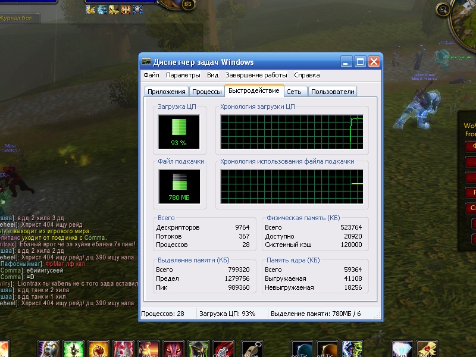Image resolution: width=476 pixels, height=357 pixels.
Task: Select the Быстродействие tab
Action: point(254,91)
